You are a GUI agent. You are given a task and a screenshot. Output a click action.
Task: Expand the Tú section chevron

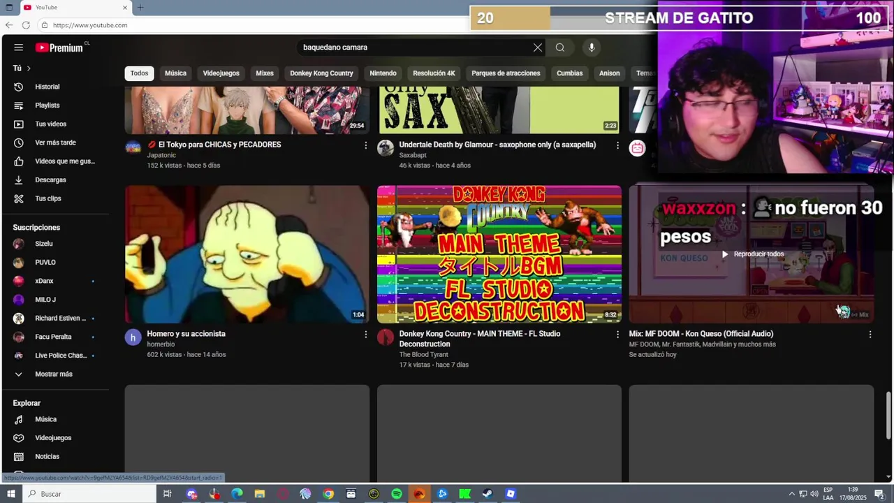28,68
